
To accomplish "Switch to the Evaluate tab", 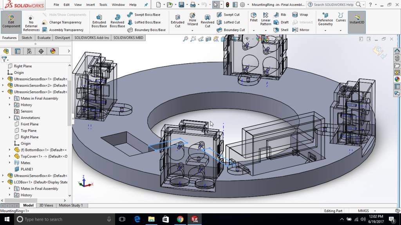I will tap(44, 38).
